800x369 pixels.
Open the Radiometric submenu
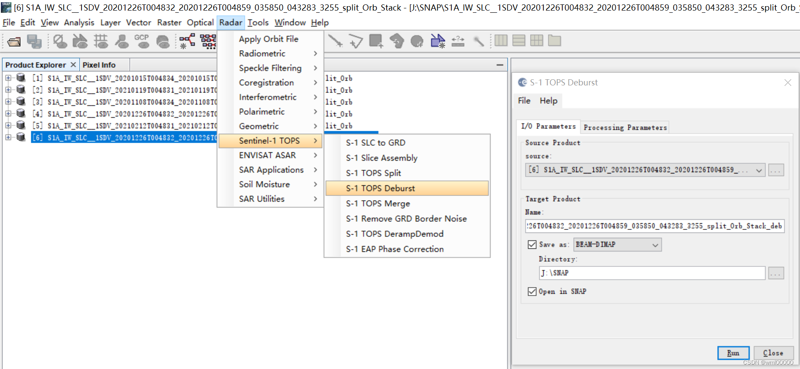271,53
